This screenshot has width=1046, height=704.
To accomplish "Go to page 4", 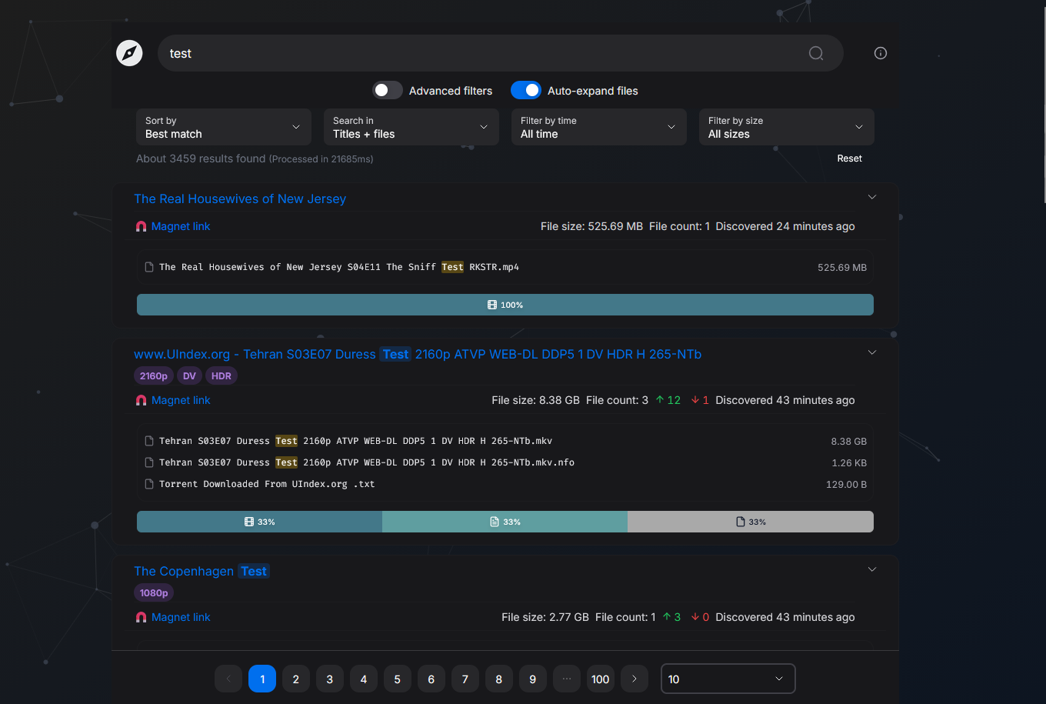I will [364, 679].
